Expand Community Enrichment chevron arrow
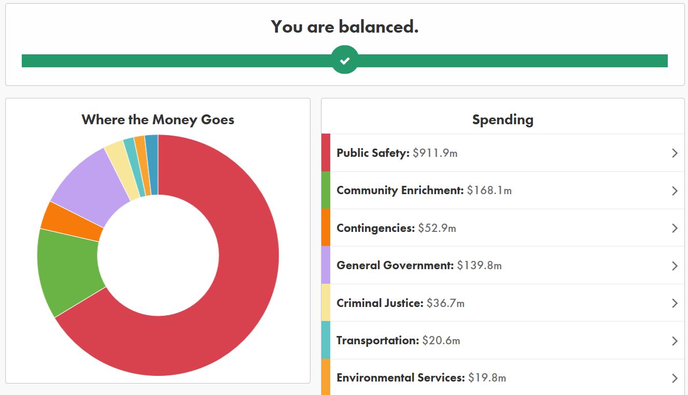The image size is (688, 395). point(675,191)
